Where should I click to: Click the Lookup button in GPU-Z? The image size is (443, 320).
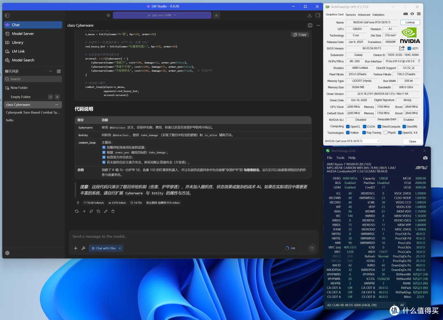coord(410,22)
